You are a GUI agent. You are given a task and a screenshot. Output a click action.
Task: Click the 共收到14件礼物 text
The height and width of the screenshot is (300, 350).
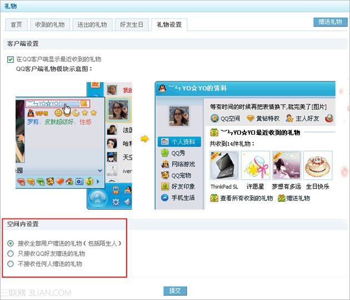pyautogui.click(x=232, y=144)
